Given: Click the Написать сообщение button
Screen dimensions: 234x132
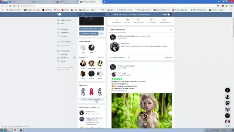Looking at the screenshot, I should point(89,29).
